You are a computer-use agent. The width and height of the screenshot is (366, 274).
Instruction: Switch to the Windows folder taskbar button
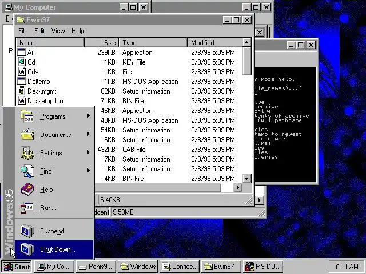pyautogui.click(x=138, y=267)
